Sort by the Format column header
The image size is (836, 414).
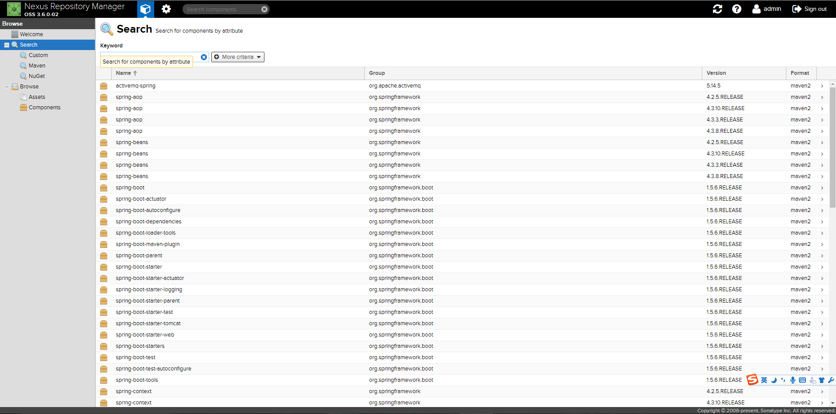[x=801, y=73]
